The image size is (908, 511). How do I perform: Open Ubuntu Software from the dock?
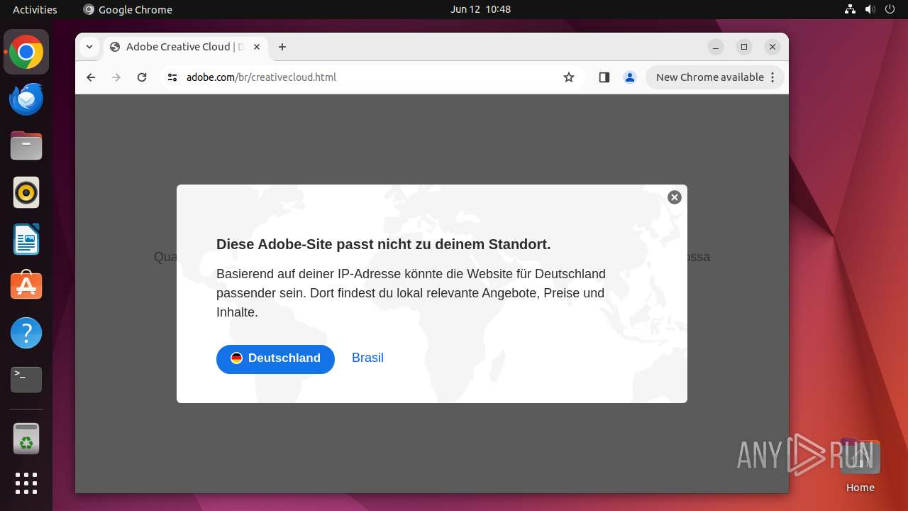coord(26,286)
